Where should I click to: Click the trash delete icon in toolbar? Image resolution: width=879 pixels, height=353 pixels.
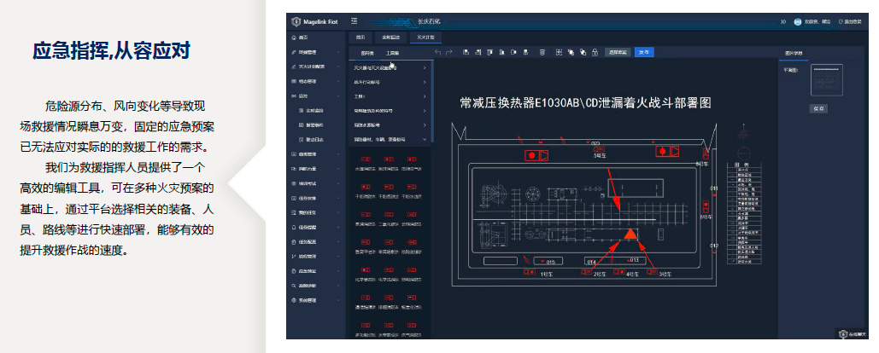(542, 52)
